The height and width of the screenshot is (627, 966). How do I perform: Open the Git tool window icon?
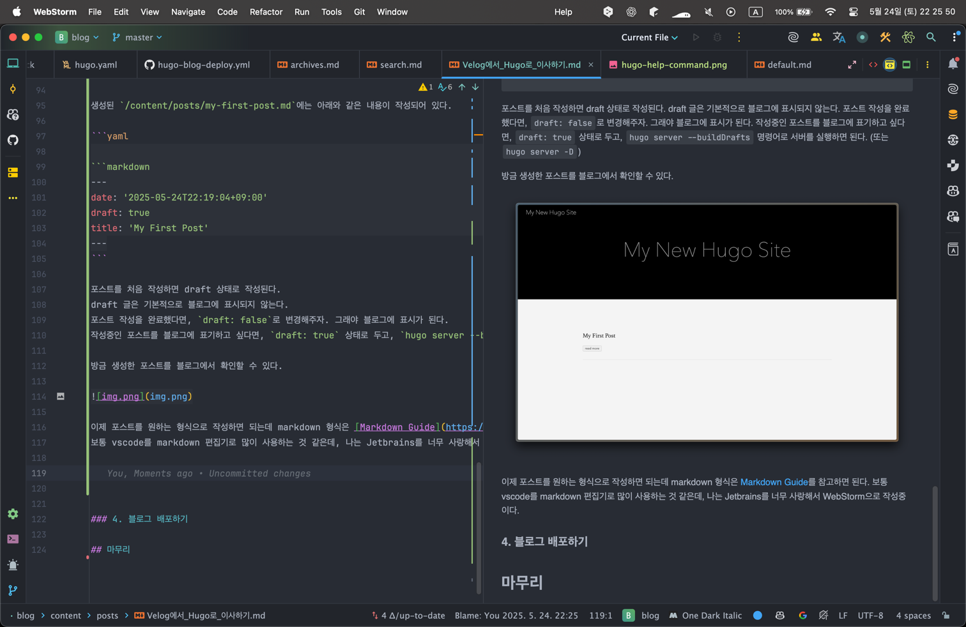[x=13, y=591]
